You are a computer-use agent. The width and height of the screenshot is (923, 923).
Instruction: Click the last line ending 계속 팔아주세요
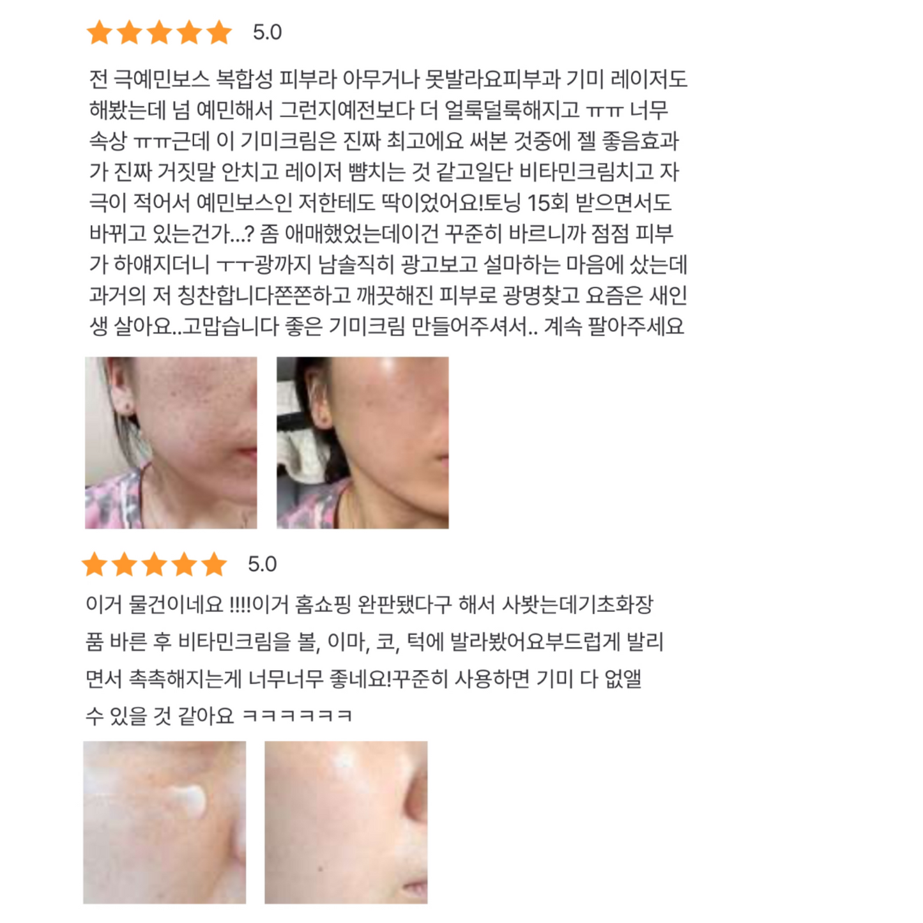386,326
